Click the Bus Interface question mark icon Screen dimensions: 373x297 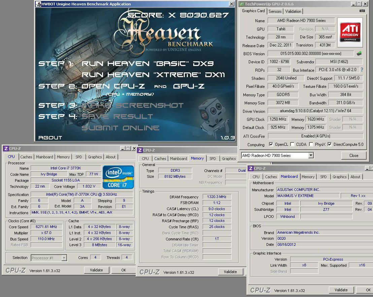pyautogui.click(x=362, y=70)
